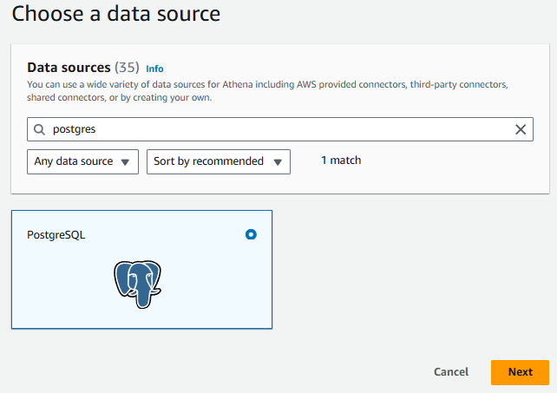Open the Info link beside Data sources
The image size is (557, 393).
click(154, 69)
